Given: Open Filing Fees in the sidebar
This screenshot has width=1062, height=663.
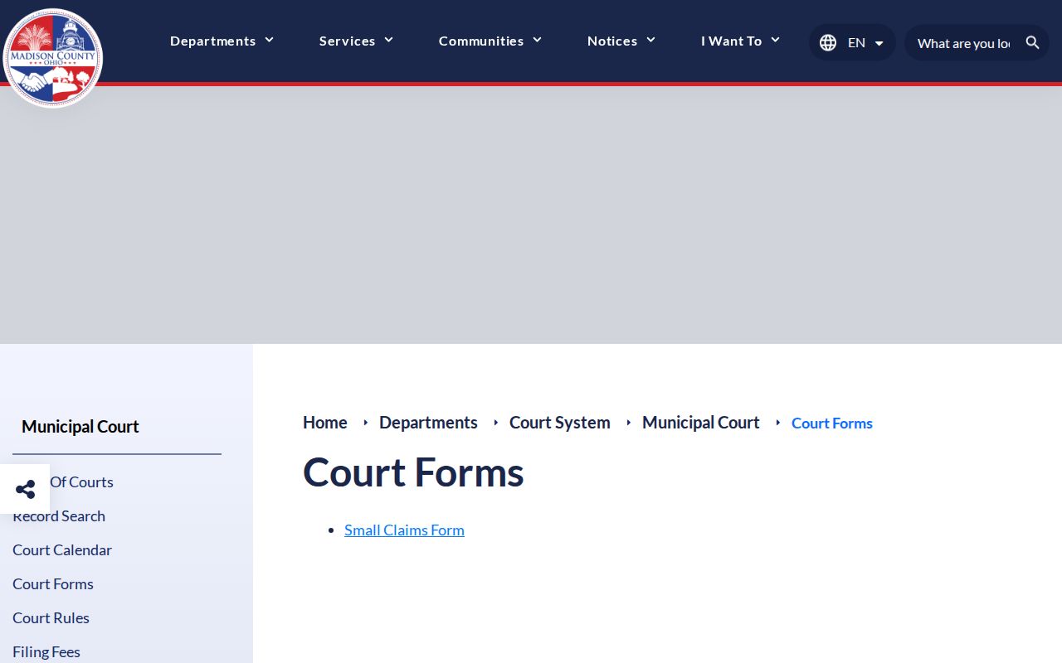Looking at the screenshot, I should (46, 651).
